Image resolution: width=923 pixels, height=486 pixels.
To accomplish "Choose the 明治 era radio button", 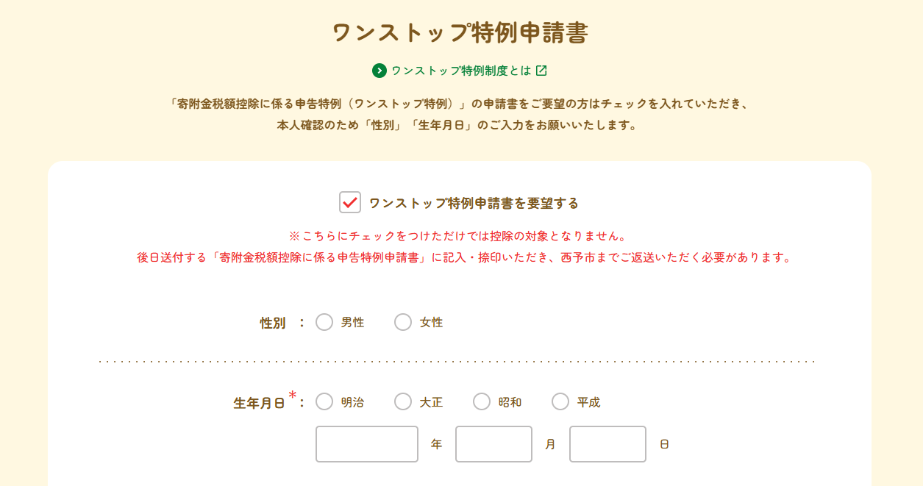I will coord(324,401).
